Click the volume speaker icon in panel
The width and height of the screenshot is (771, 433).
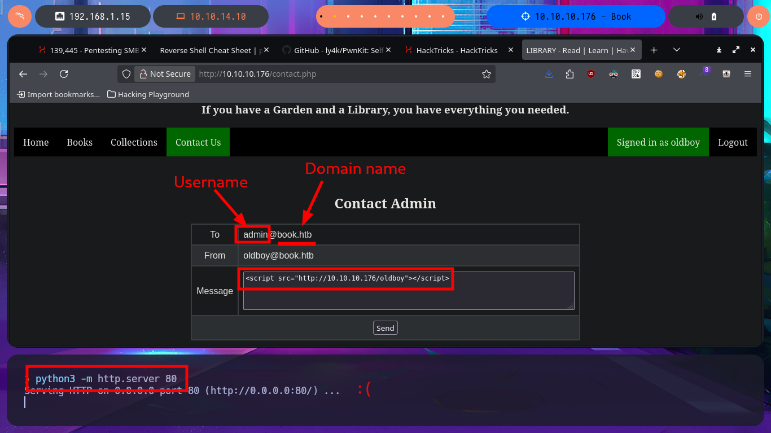pos(699,16)
